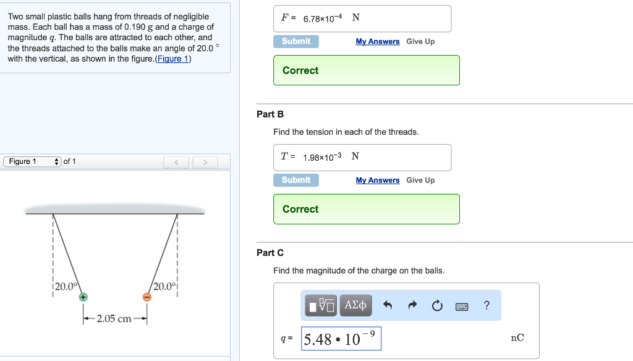Open the Greek symbols palette
Screen dimensions: 633x361
coord(356,305)
